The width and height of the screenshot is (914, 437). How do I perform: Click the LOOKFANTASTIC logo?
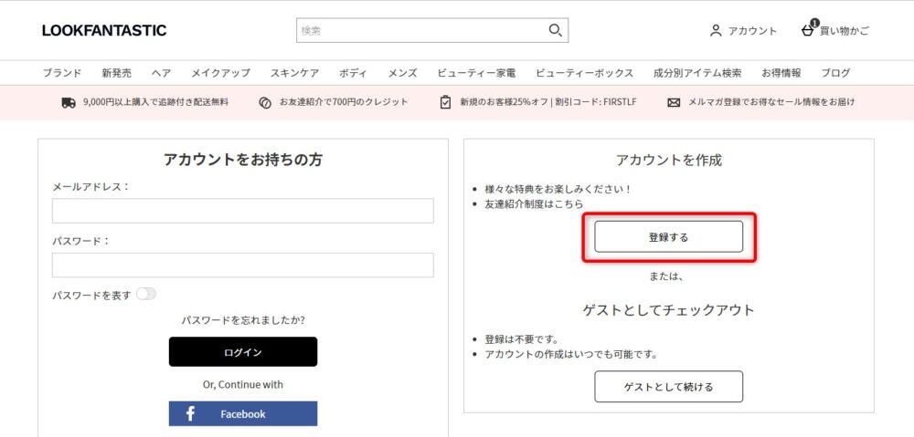(104, 30)
